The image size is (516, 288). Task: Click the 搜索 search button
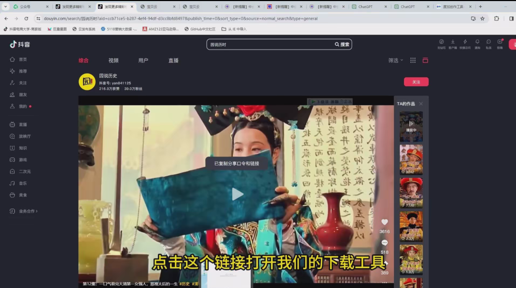[342, 44]
